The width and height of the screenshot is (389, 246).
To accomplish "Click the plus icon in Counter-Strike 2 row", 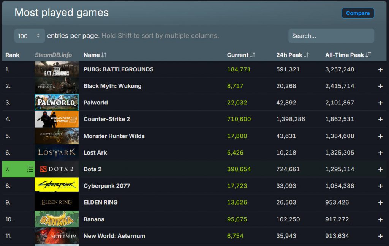I will point(380,119).
